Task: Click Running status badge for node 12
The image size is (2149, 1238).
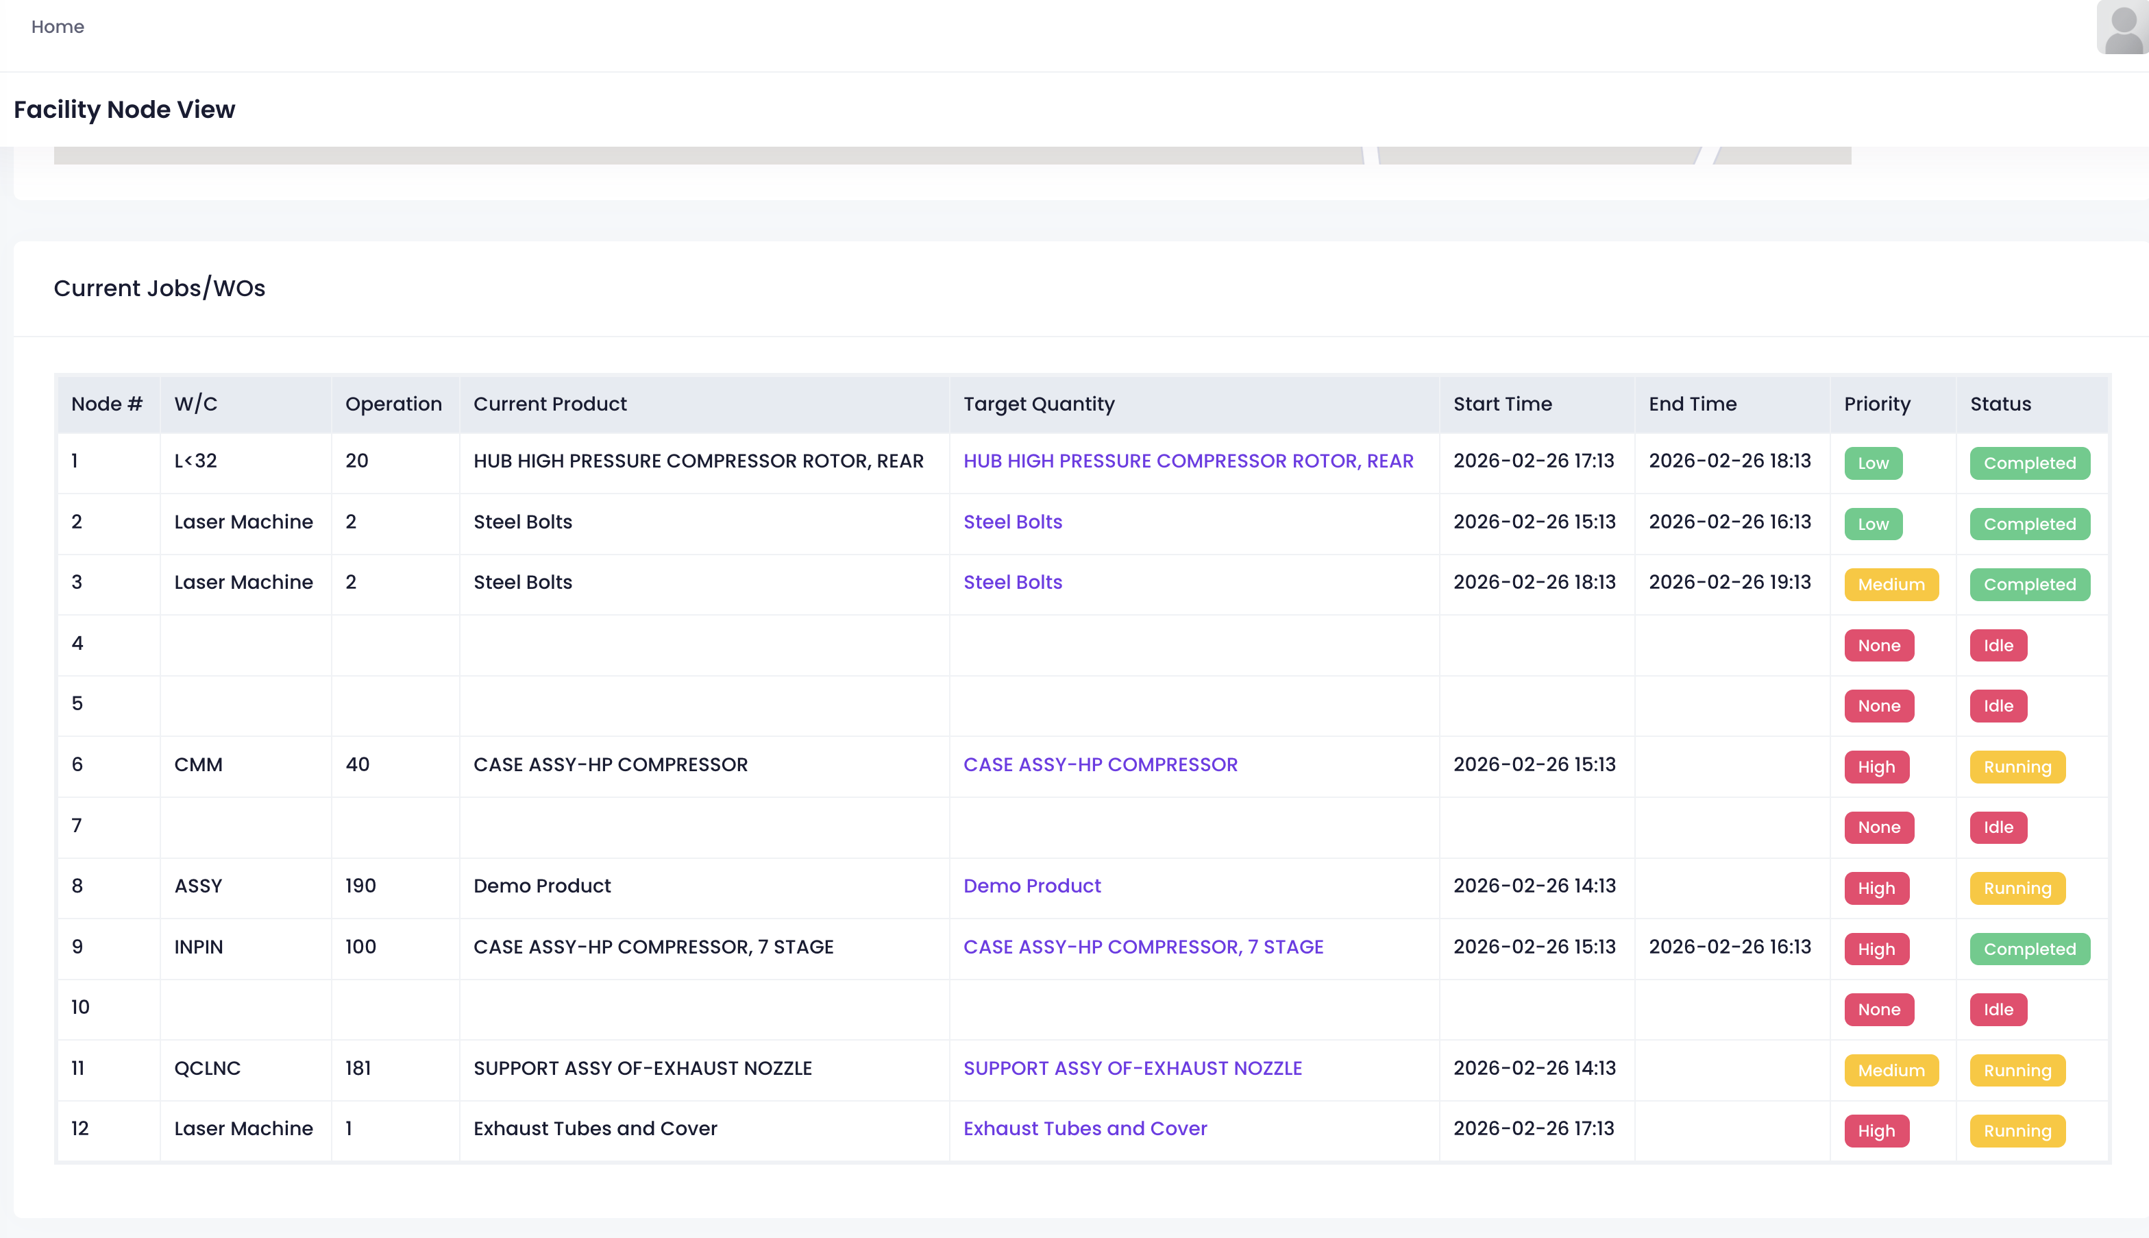Action: click(x=2017, y=1132)
